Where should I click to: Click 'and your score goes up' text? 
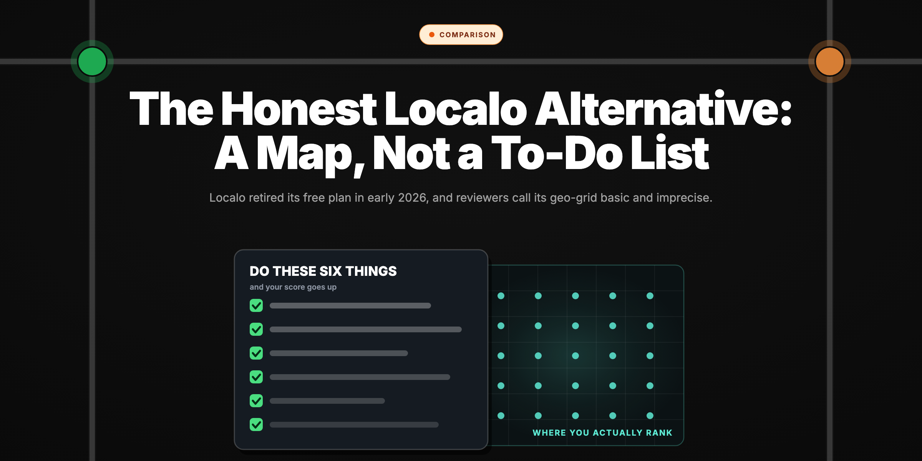(x=293, y=287)
